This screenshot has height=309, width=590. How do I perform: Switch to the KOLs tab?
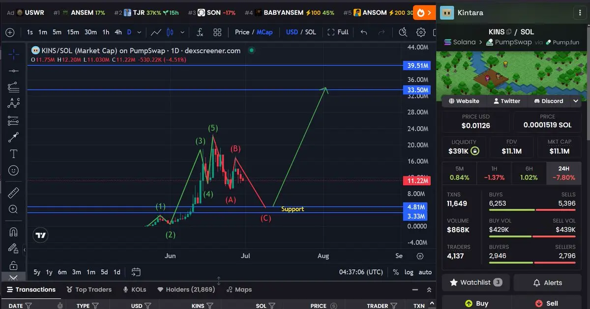tap(134, 289)
